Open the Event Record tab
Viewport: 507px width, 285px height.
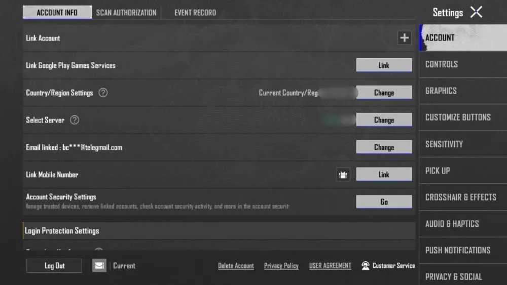[195, 13]
